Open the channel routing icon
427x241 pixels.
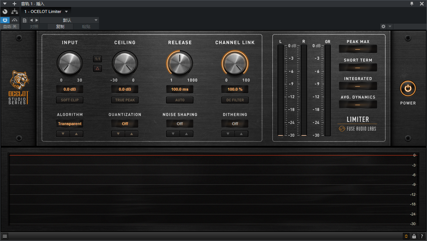(x=14, y=11)
